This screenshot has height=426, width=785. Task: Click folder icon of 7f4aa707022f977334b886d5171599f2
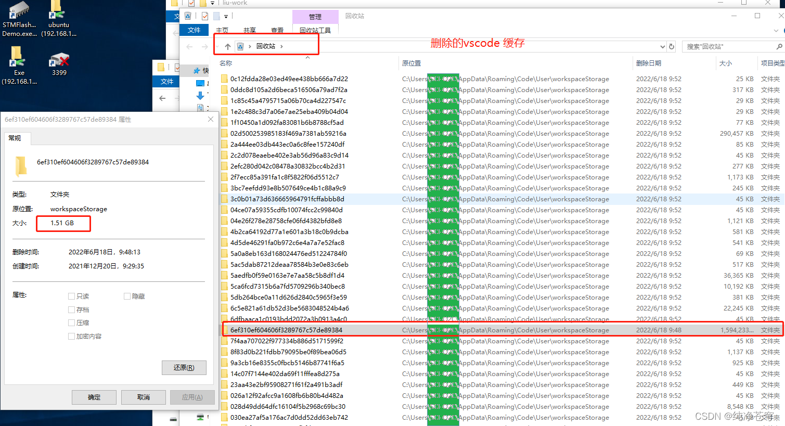[224, 341]
